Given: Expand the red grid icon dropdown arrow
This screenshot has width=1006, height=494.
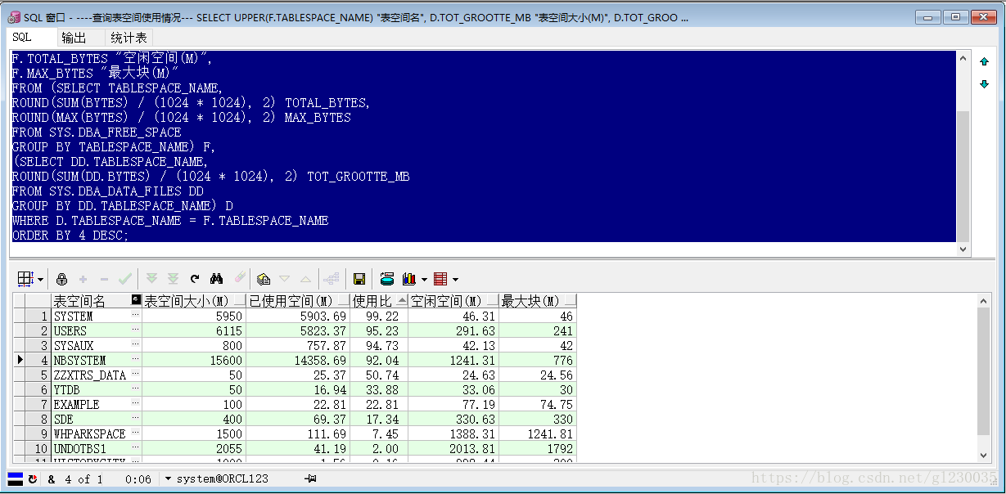Looking at the screenshot, I should [x=455, y=279].
